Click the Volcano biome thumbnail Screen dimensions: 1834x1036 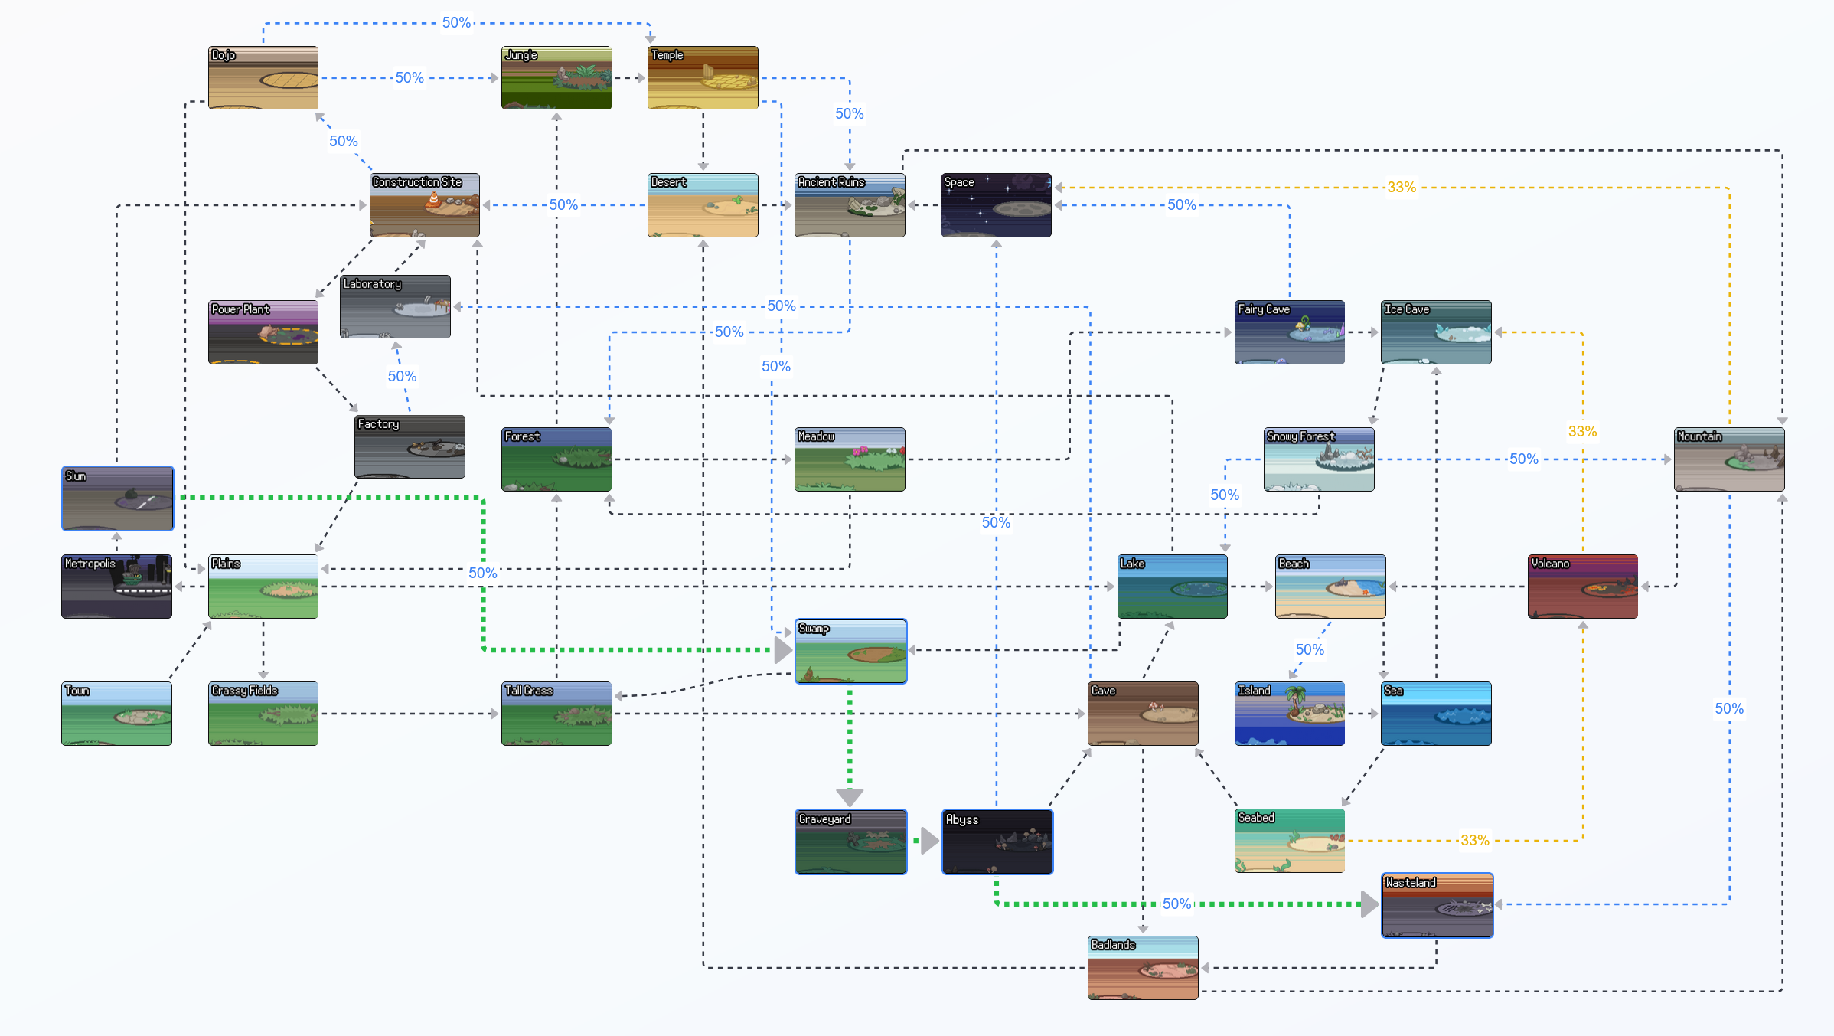click(1582, 586)
